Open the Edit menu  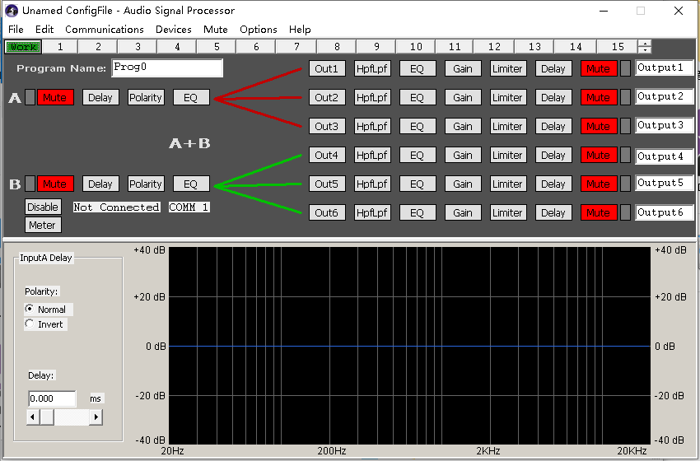[44, 30]
